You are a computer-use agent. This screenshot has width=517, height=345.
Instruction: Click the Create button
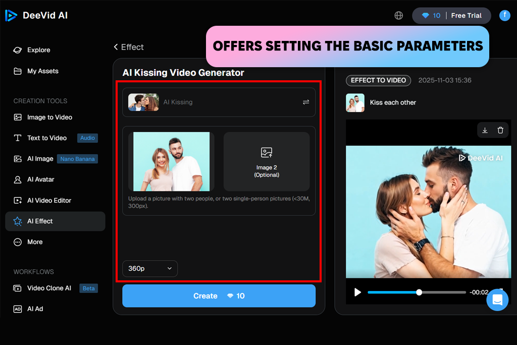[219, 296]
